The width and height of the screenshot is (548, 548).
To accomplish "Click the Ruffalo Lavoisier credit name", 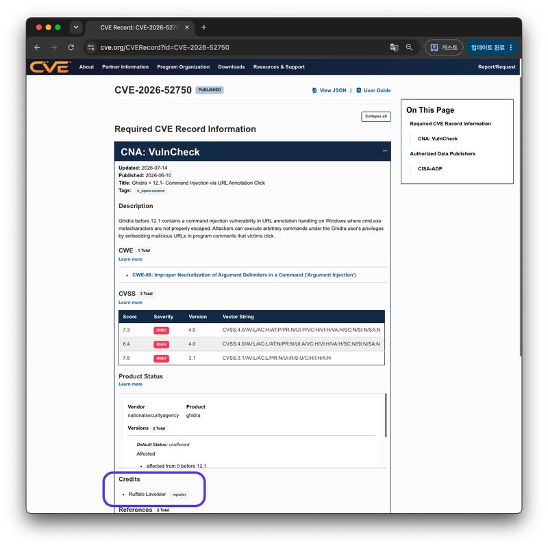I will coord(147,494).
